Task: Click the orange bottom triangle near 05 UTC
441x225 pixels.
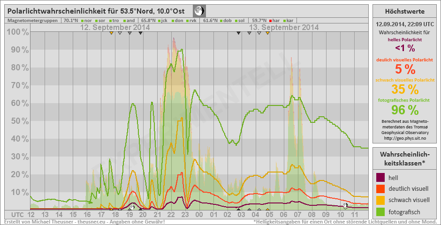Action: click(267, 210)
